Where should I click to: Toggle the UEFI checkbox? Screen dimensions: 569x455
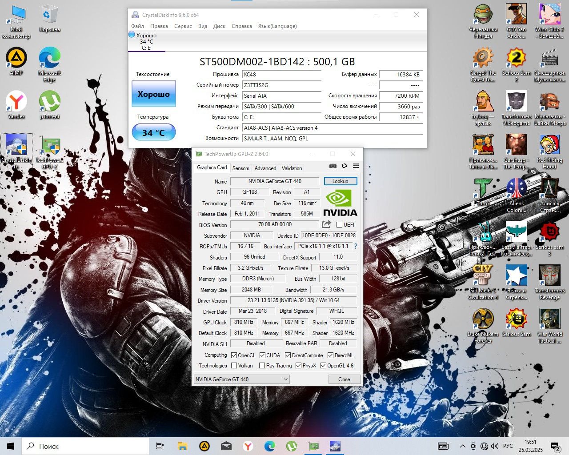pyautogui.click(x=340, y=225)
